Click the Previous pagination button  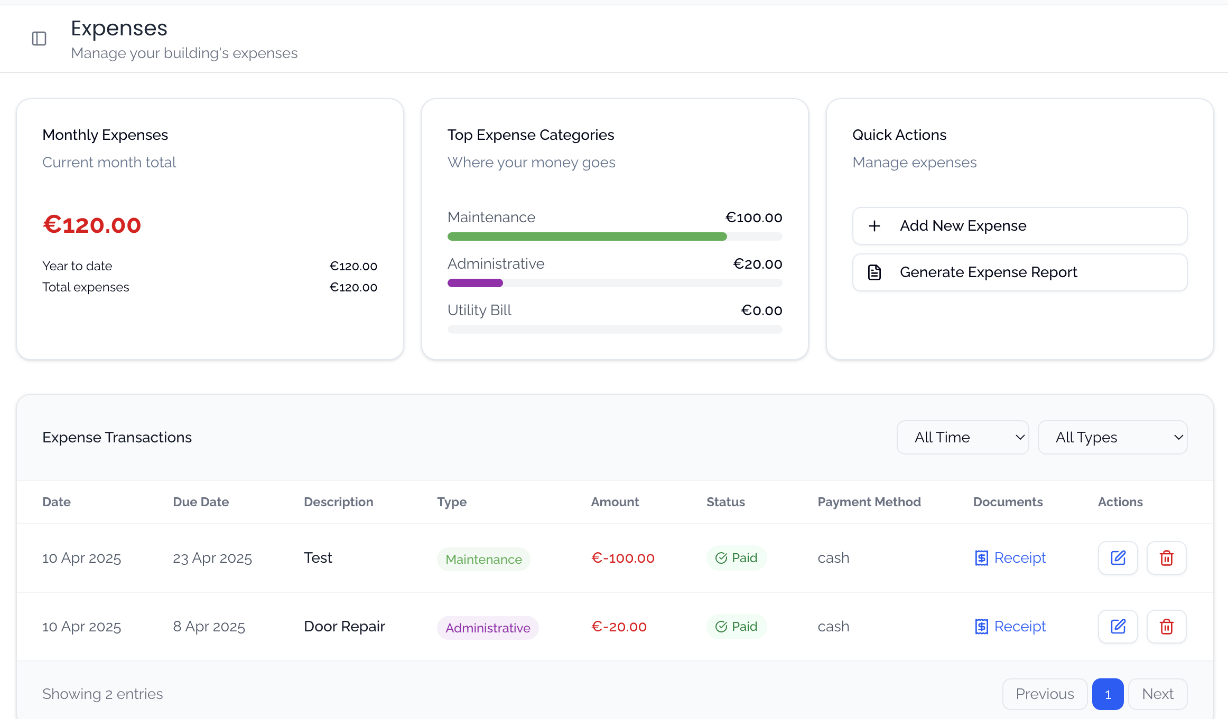click(x=1045, y=694)
